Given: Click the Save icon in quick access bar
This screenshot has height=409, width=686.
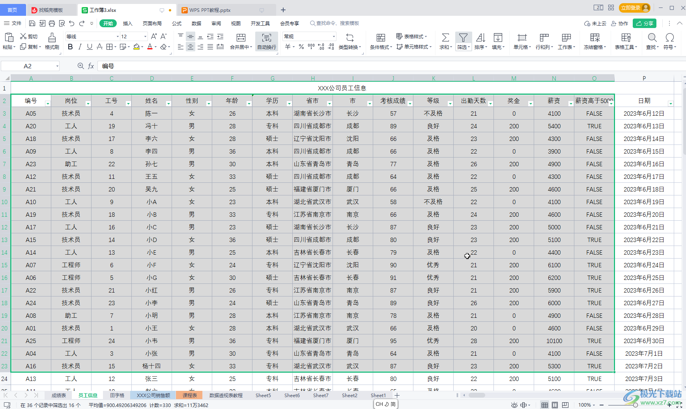Looking at the screenshot, I should point(32,23).
